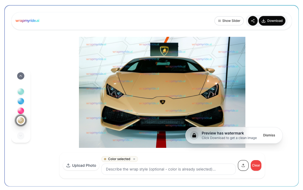Toggle the Show Slider comparison view
The width and height of the screenshot is (303, 190).
[229, 21]
